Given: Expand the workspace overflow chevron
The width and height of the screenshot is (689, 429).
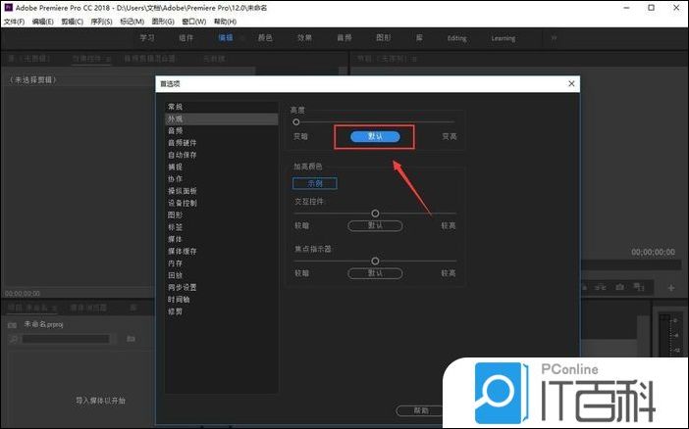Looking at the screenshot, I should click(x=554, y=38).
